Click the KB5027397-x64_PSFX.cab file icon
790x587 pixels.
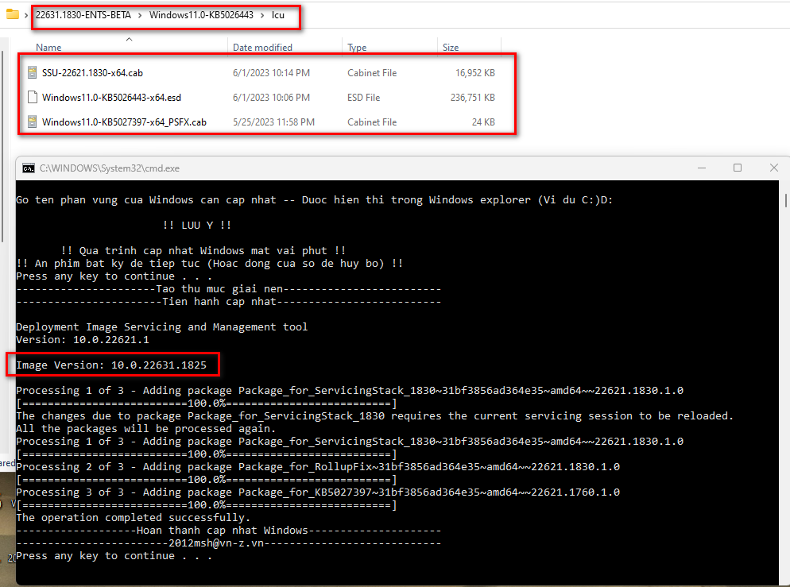tap(33, 122)
